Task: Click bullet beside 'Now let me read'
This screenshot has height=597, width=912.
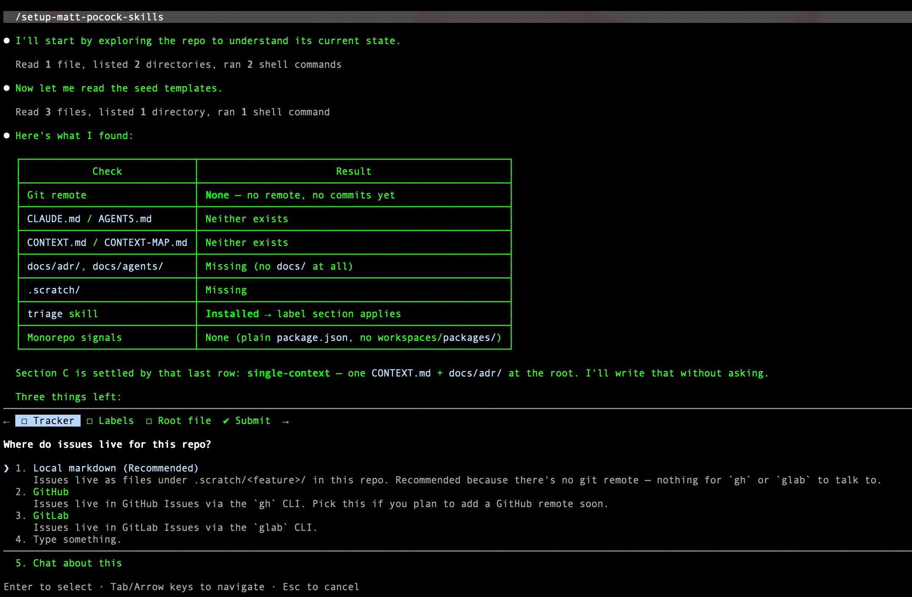Action: point(6,88)
